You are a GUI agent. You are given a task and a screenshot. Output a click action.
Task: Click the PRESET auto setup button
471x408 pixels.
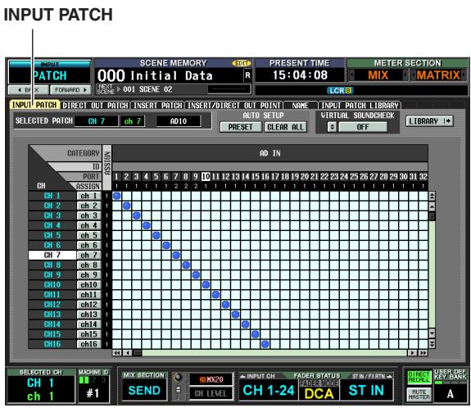[x=240, y=127]
